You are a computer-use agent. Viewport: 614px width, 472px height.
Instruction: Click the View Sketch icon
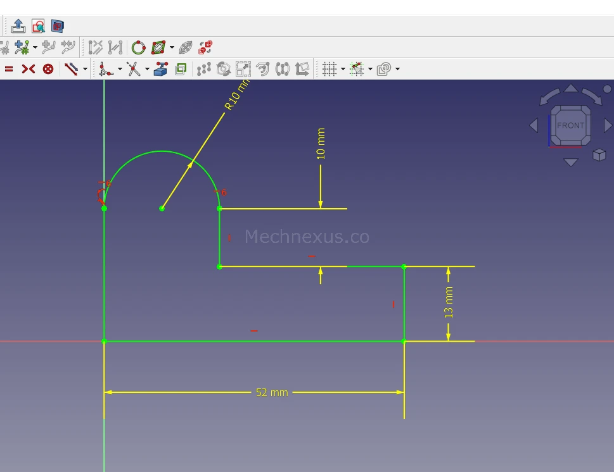tap(38, 26)
